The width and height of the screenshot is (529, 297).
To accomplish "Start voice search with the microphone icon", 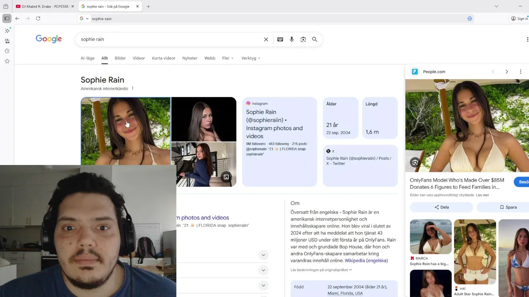I will [292, 39].
